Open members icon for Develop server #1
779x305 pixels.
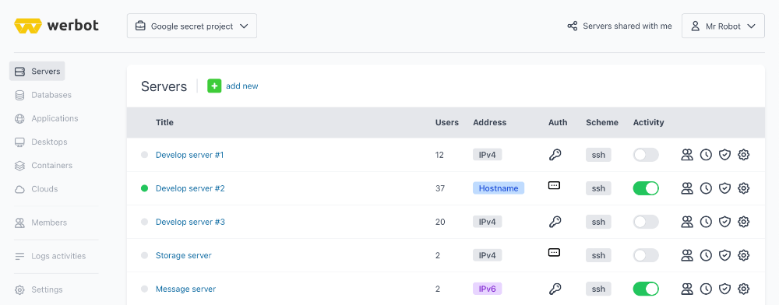click(687, 155)
